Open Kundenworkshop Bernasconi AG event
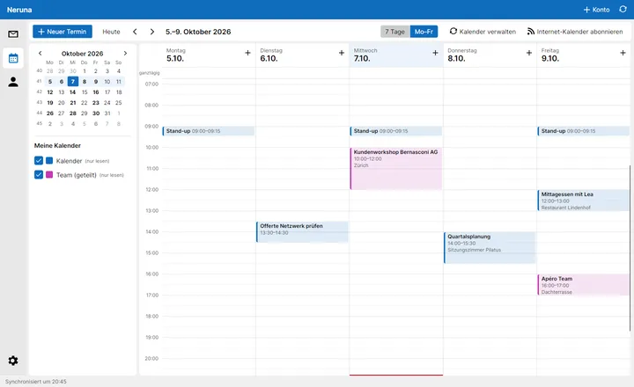634x387 pixels. pos(396,169)
